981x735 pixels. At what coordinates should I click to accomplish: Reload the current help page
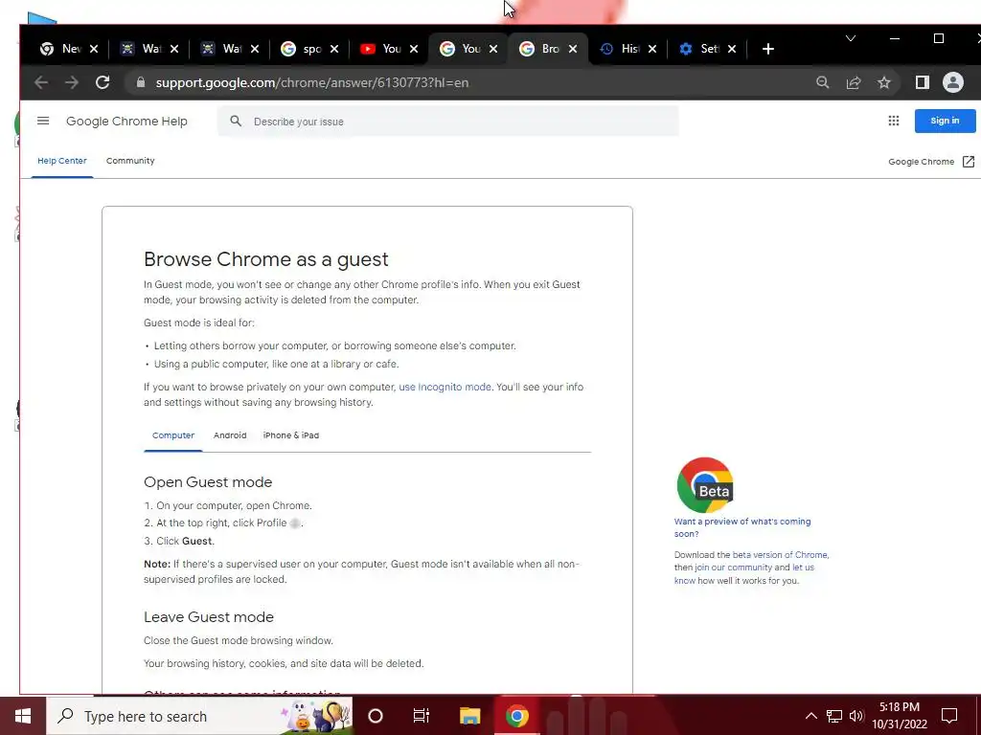[x=103, y=82]
